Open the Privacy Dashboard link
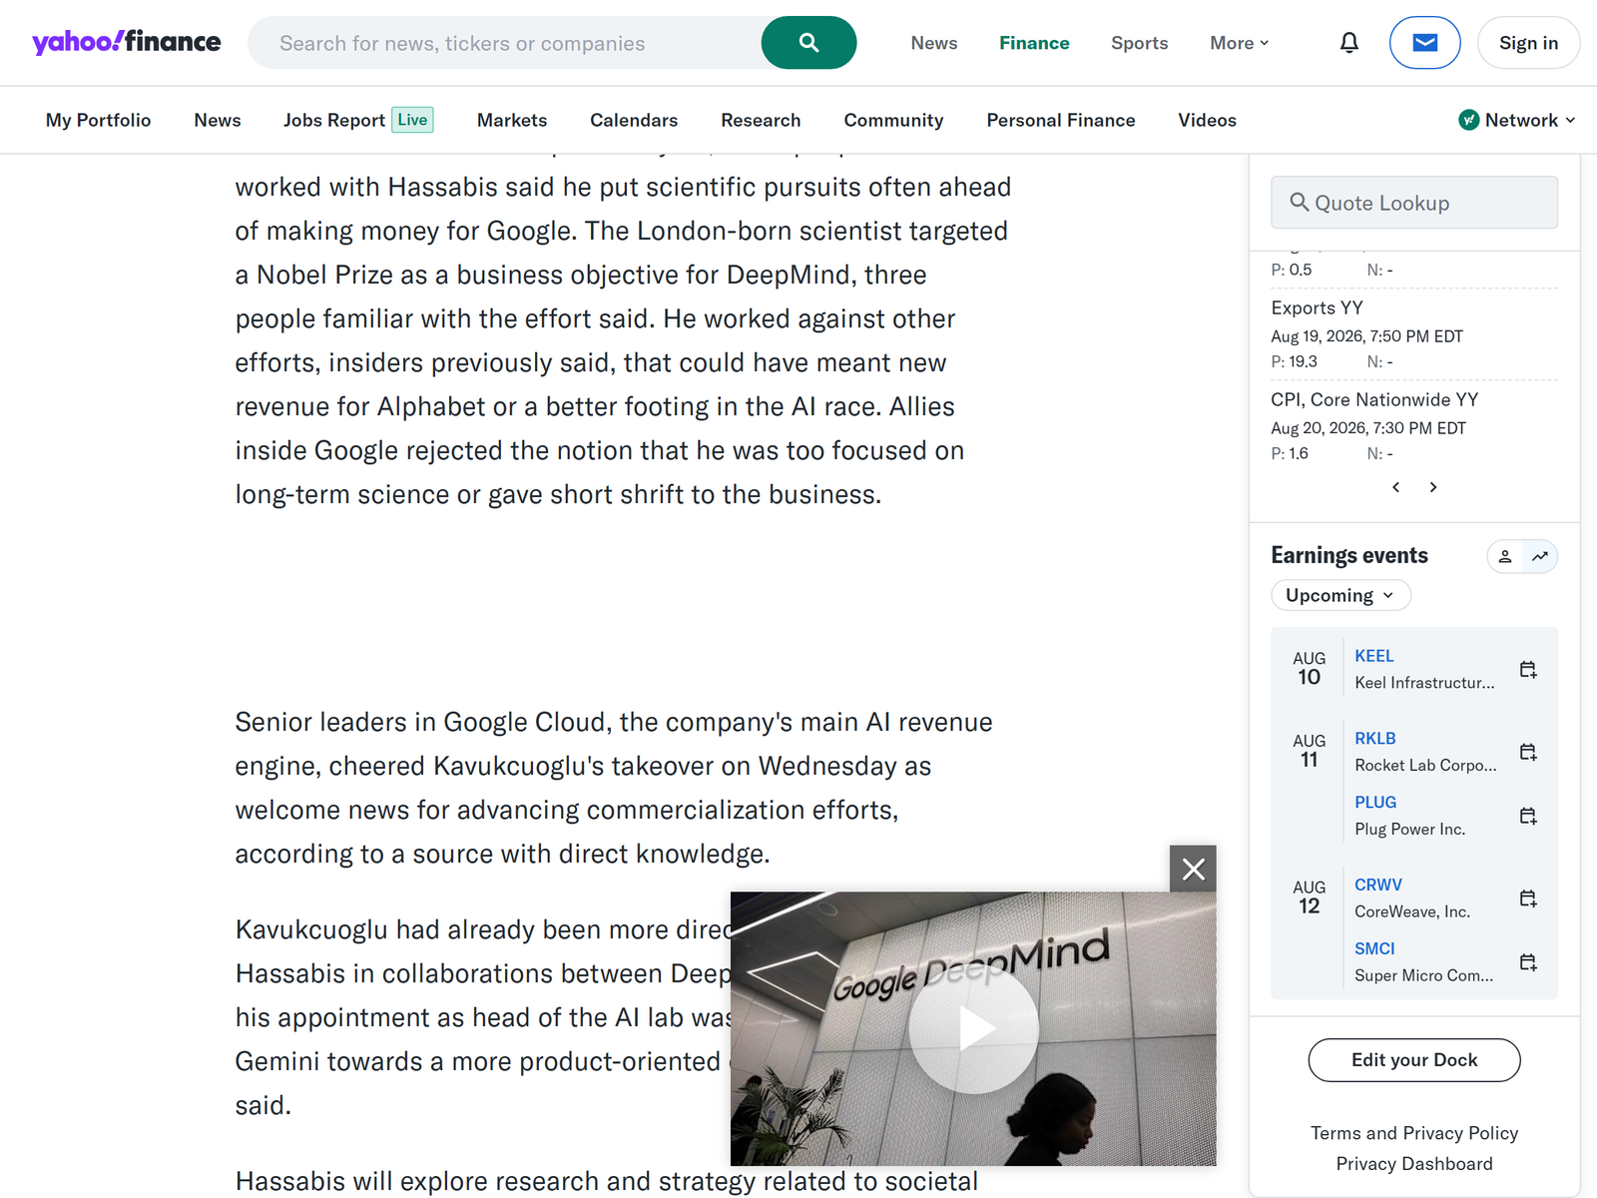Viewport: 1597px width, 1198px height. click(x=1414, y=1164)
